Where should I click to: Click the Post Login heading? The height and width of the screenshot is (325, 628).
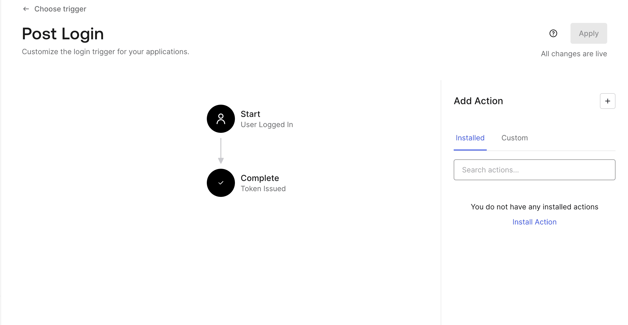(63, 34)
